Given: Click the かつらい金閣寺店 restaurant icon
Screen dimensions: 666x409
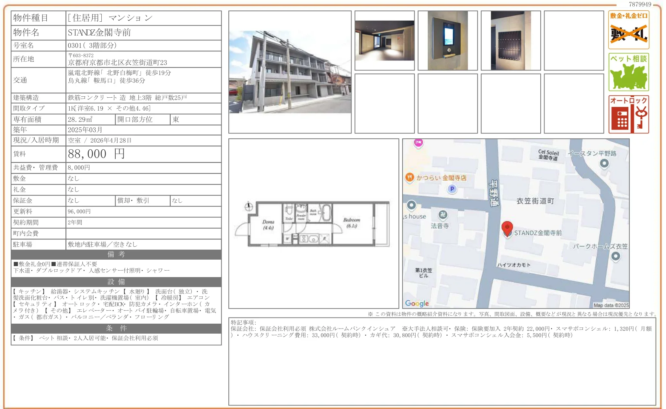Looking at the screenshot, I should click(410, 177).
